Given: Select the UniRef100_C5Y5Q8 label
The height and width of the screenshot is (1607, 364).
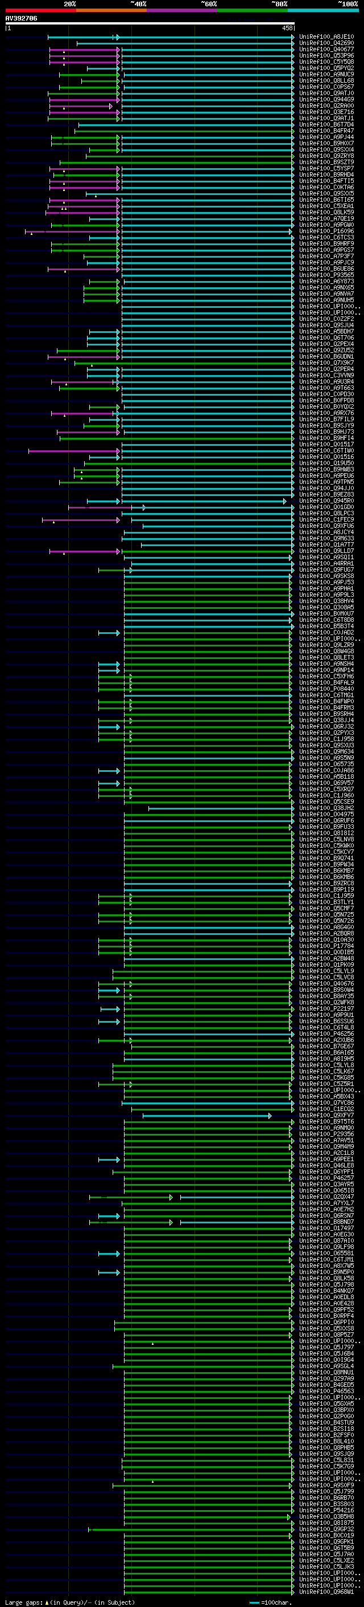Looking at the screenshot, I should click(326, 62).
